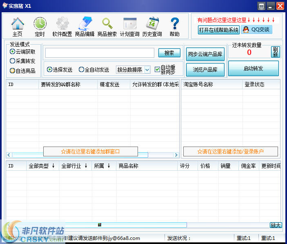Open the 主页 home icon
The height and width of the screenshot is (244, 287).
click(x=18, y=27)
